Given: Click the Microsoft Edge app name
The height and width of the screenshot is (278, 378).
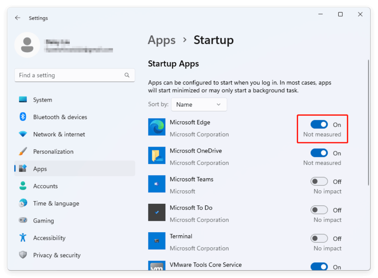Looking at the screenshot, I should 190,122.
